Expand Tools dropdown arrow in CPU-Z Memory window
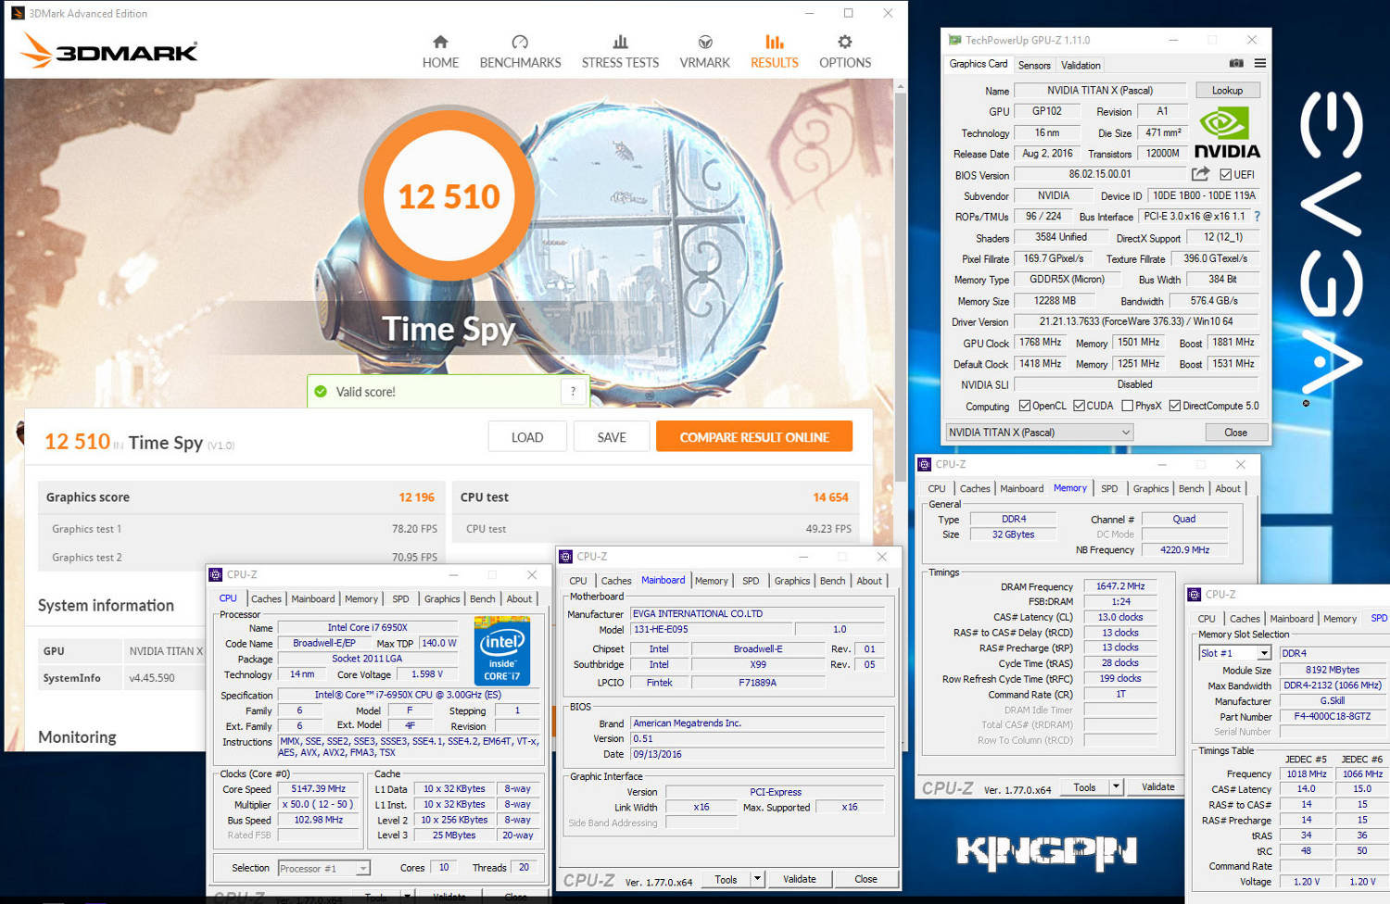The height and width of the screenshot is (904, 1390). (1116, 787)
